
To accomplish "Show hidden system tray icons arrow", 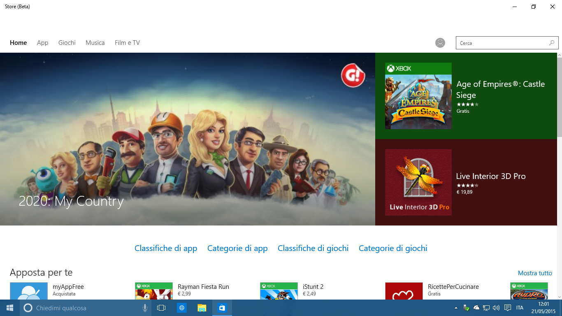I will 456,308.
